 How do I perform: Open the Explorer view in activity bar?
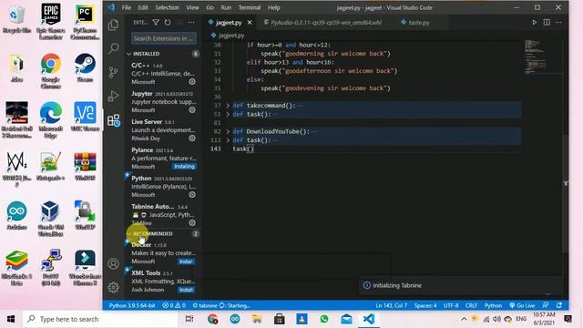[113, 25]
